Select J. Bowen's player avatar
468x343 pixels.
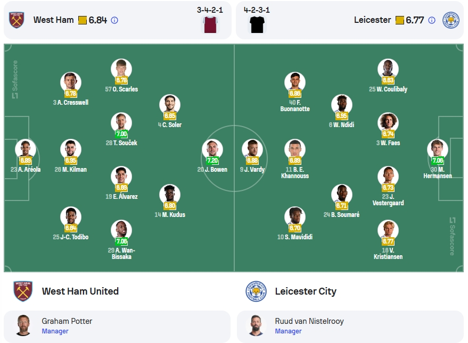212,149
